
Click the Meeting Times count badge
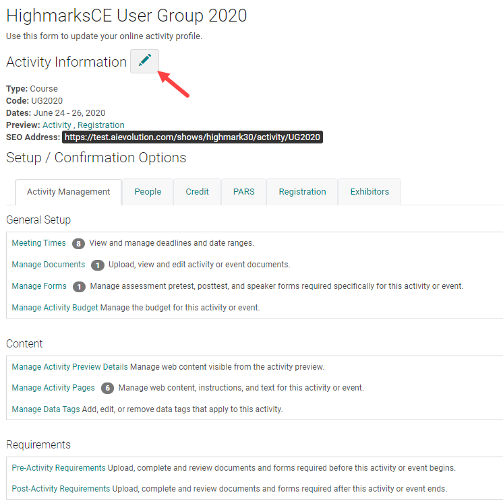click(x=78, y=244)
